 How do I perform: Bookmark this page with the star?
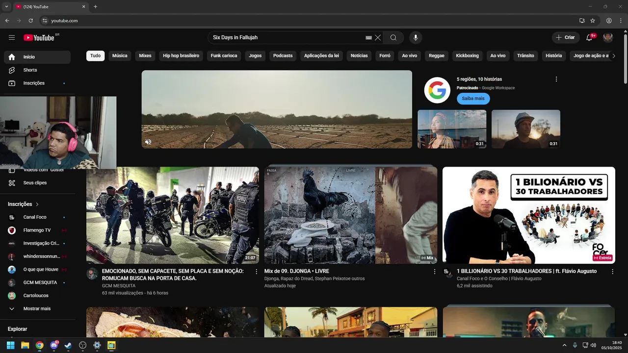coord(593,21)
